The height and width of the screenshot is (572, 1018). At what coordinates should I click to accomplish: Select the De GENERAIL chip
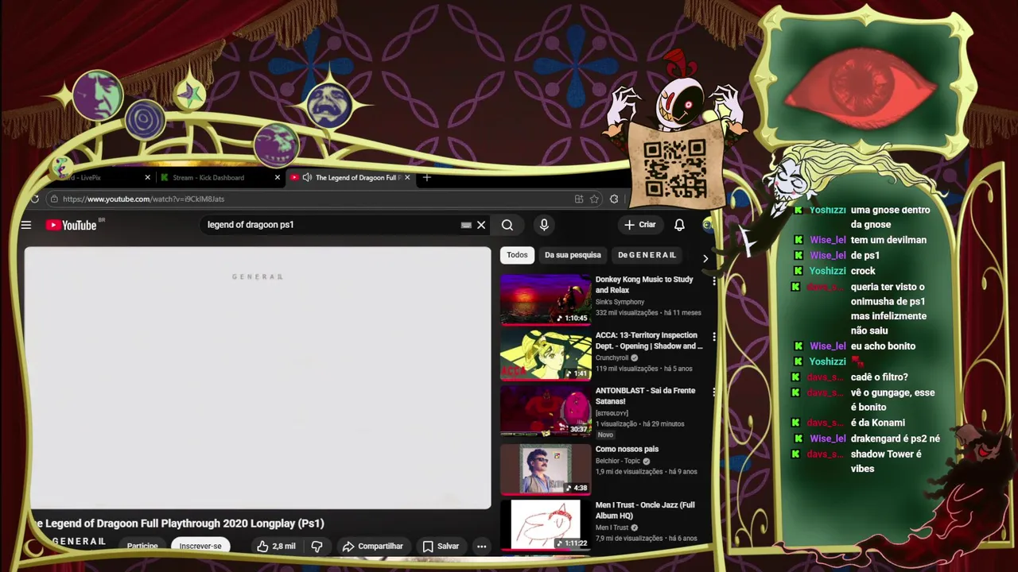647,255
